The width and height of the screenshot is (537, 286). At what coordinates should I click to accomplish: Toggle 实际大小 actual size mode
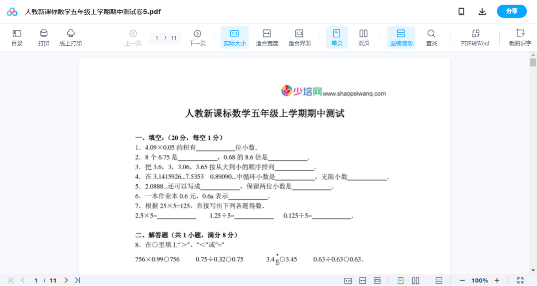235,37
